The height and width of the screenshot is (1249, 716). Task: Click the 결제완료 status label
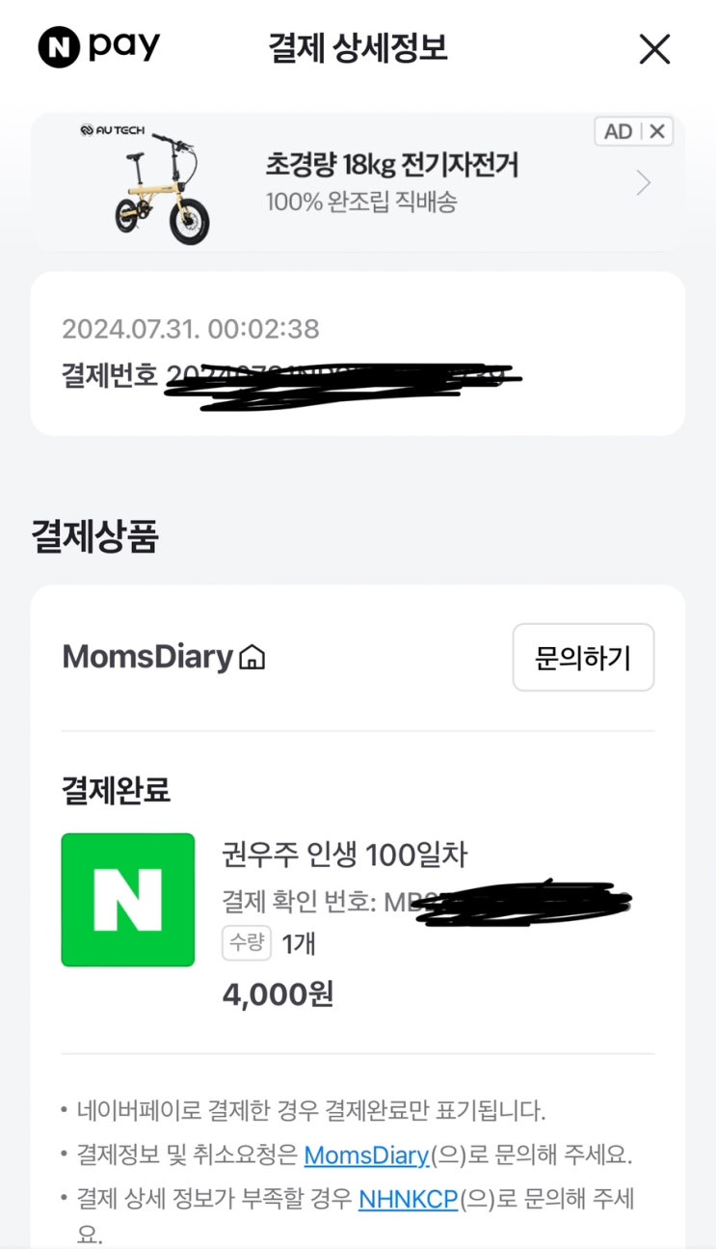[x=116, y=791]
